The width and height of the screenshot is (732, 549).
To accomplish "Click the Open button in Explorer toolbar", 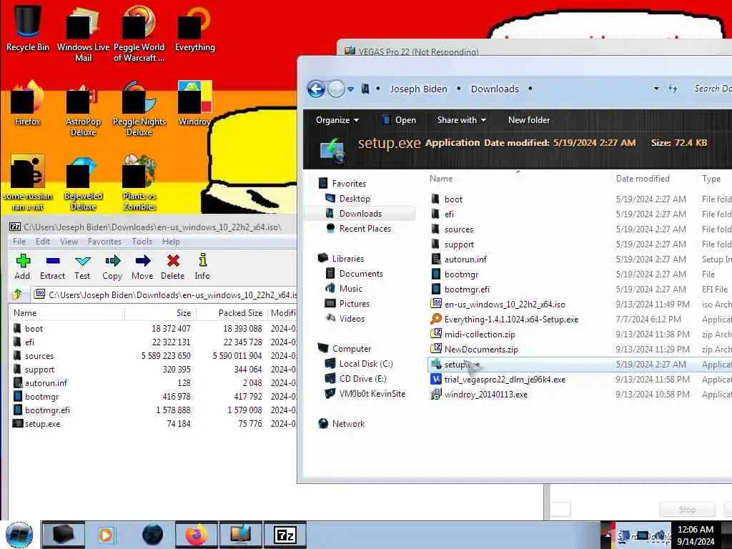I will point(399,120).
